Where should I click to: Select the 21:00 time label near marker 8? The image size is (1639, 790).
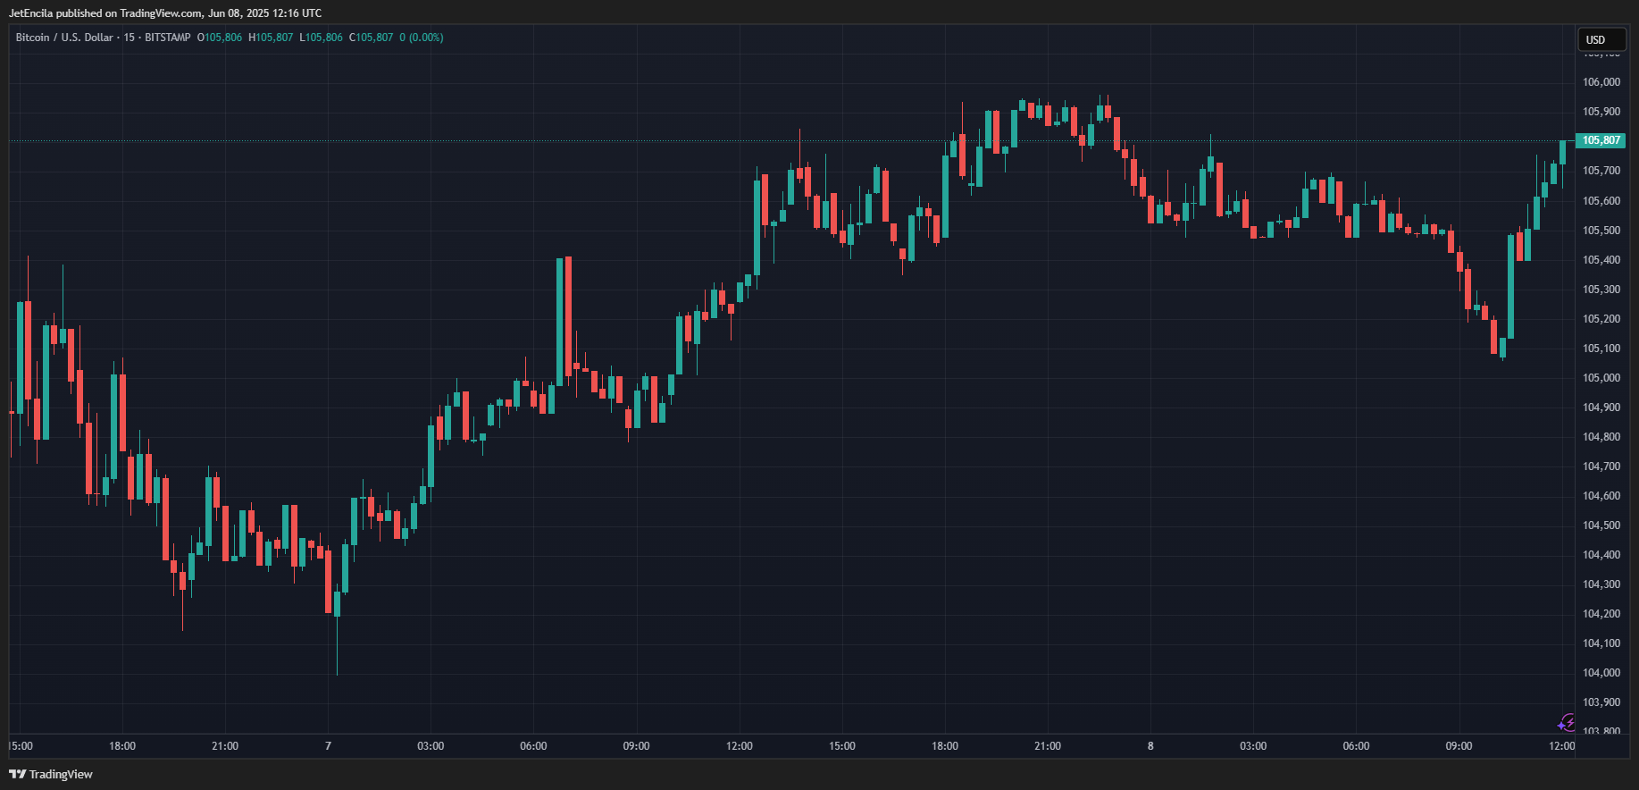click(1048, 746)
